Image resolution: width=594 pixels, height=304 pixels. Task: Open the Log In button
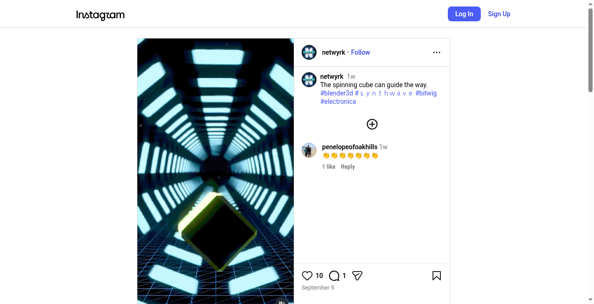pyautogui.click(x=464, y=14)
